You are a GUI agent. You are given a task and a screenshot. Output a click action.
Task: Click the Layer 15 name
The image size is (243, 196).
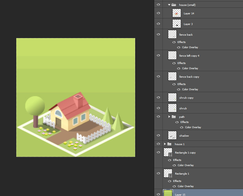pos(180,195)
